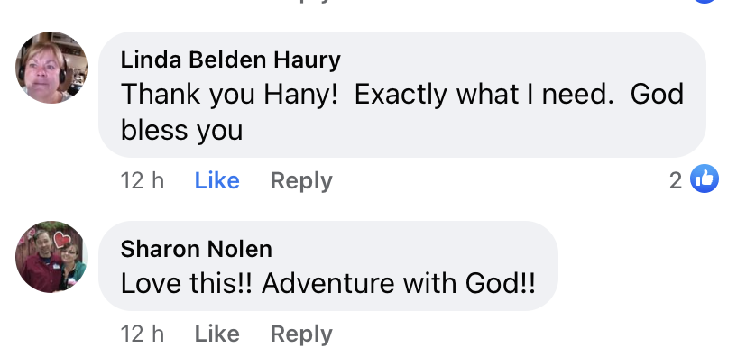Open the 12 h timestamp on Sharon's comment
Image resolution: width=737 pixels, height=348 pixels.
pos(143,334)
